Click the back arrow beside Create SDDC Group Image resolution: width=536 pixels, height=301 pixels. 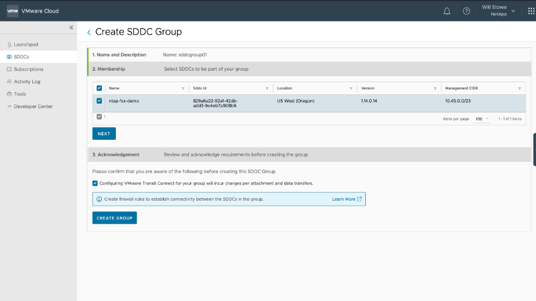(x=89, y=32)
